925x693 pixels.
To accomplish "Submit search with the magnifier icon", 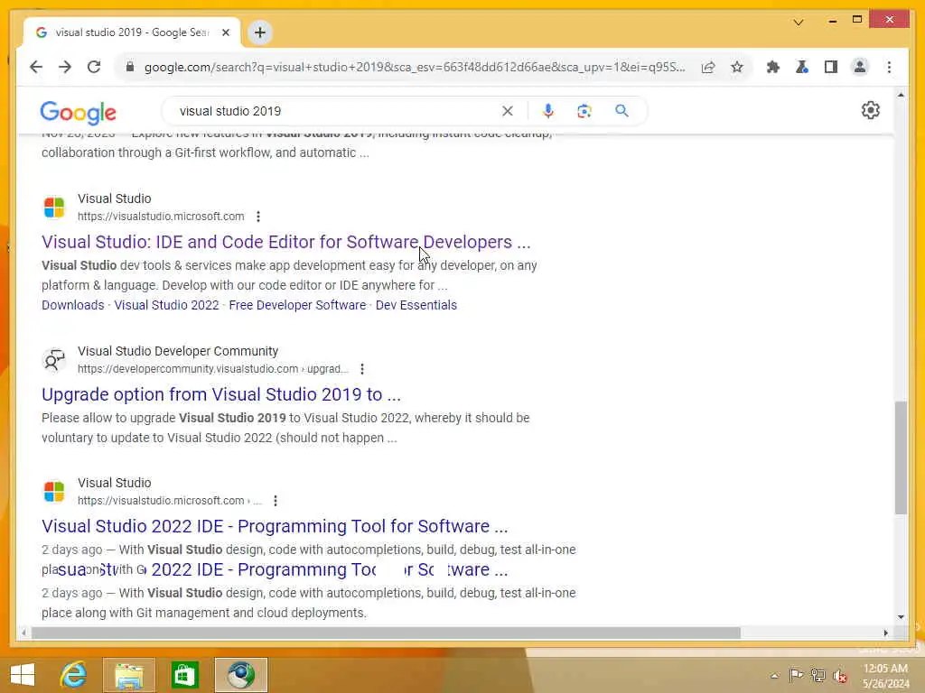I will click(x=621, y=111).
